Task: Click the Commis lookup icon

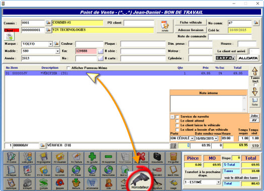Action: point(48,23)
